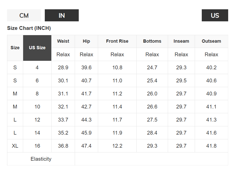Viewport: 240px width, 173px height.
Task: Click the Size column header
Action: 15,48
